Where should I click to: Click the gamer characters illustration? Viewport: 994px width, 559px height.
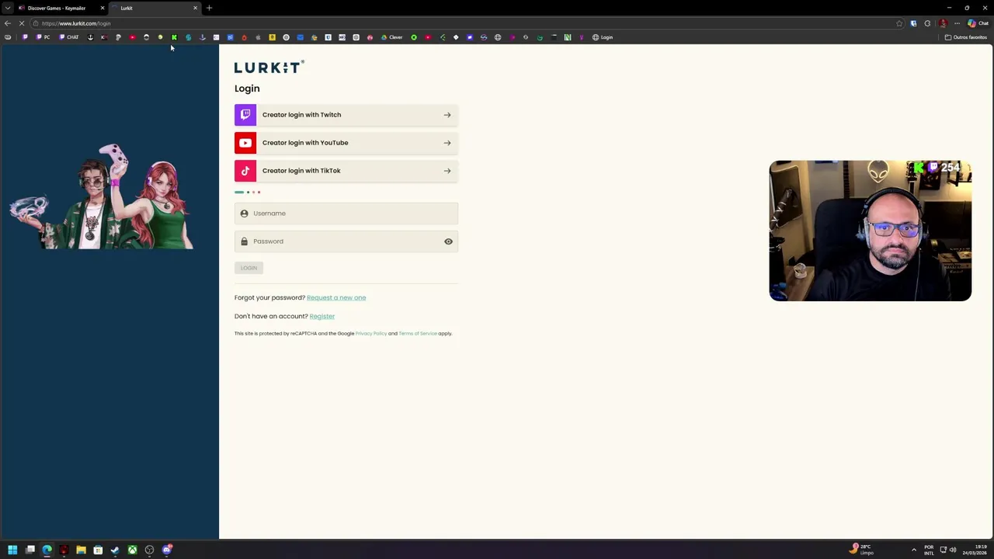coord(102,196)
